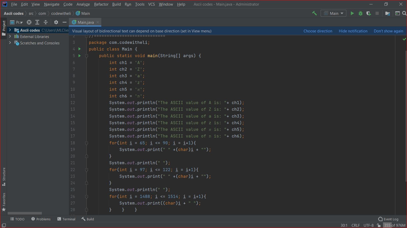Open the Build tool window at bottom
Screen dimensions: 407x228
pyautogui.click(x=88, y=219)
